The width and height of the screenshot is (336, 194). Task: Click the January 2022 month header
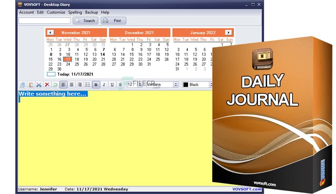click(203, 33)
